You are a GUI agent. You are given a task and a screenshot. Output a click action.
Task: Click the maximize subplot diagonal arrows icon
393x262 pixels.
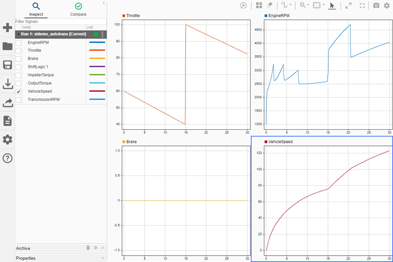pos(348,5)
